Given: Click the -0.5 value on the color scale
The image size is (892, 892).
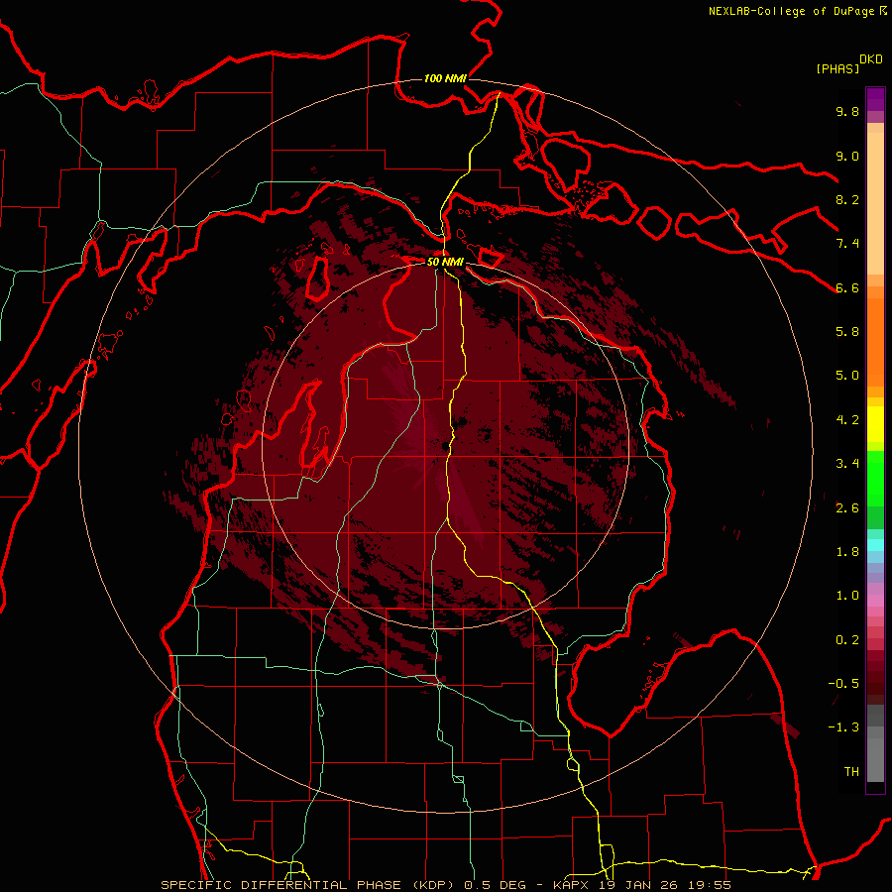Looking at the screenshot, I should pyautogui.click(x=843, y=684).
